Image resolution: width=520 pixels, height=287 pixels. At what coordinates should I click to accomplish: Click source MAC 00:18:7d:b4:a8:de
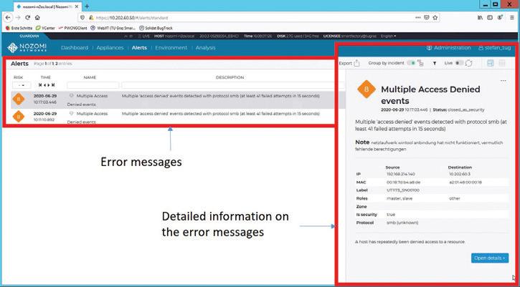403,182
